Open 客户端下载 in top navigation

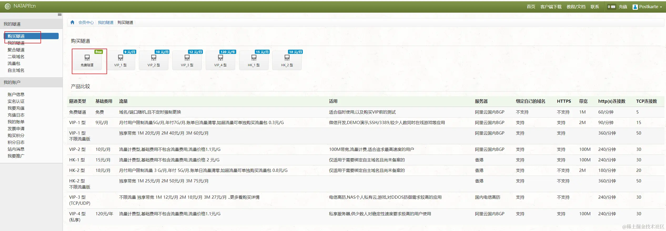551,7
